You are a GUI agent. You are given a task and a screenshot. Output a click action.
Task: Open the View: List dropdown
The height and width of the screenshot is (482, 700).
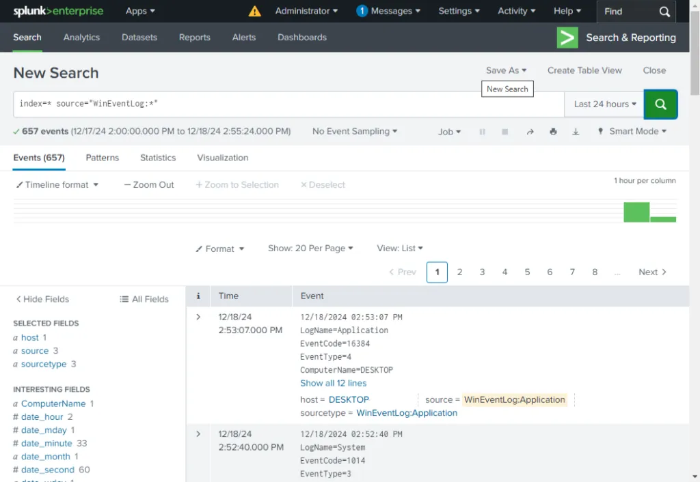399,249
